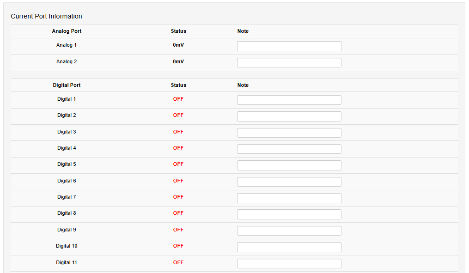Viewport: 469px width, 273px height.
Task: Click the Note field for Digital 1
Action: 289,100
